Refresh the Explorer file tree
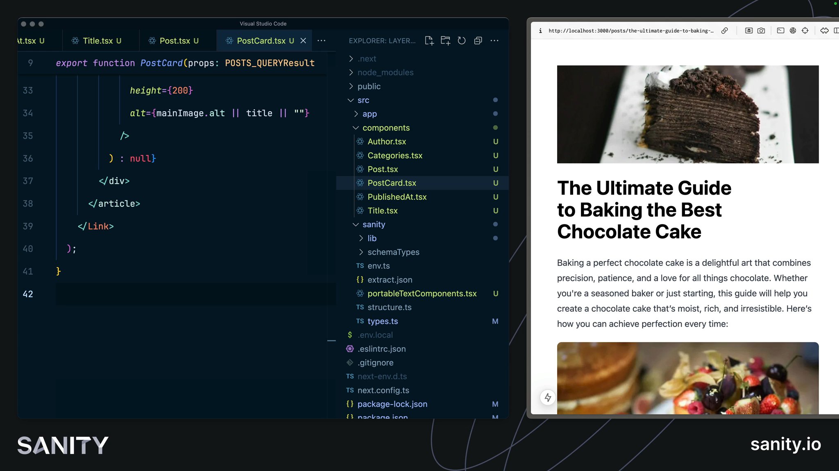Image resolution: width=839 pixels, height=471 pixels. click(462, 40)
